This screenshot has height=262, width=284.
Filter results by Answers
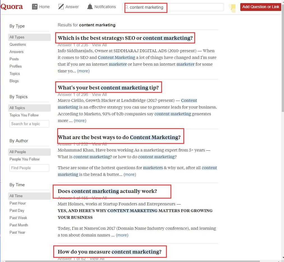click(x=17, y=52)
